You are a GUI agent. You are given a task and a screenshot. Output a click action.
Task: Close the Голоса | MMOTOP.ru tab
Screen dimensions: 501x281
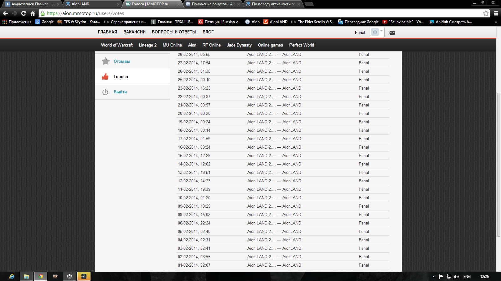pos(178,4)
